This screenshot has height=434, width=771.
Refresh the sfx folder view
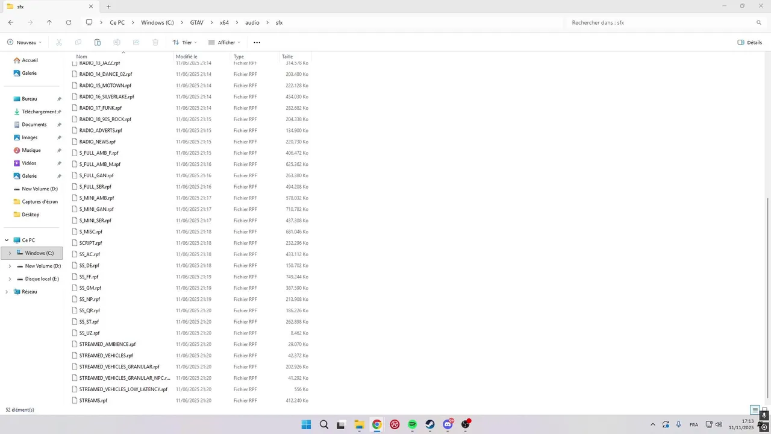(69, 22)
